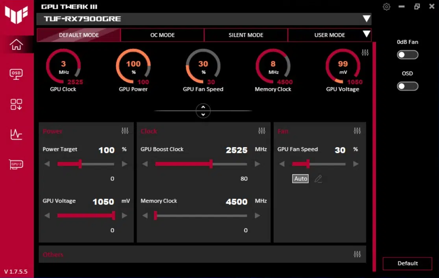Increase GPU Fan Speed with right arrow
Viewport: 439px width, 278px height.
click(x=356, y=164)
